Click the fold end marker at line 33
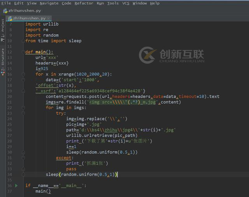 [23, 169]
